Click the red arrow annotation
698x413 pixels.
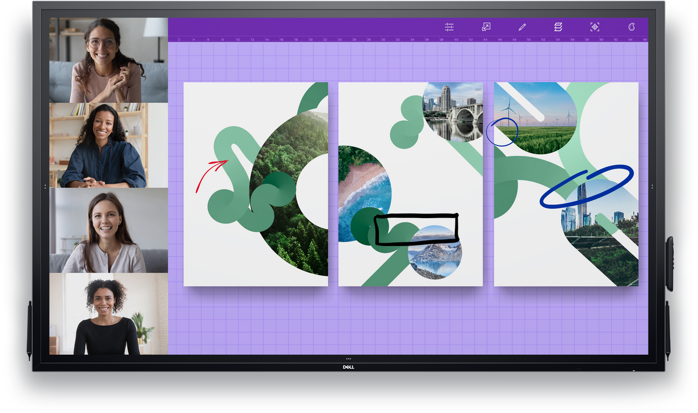(211, 175)
